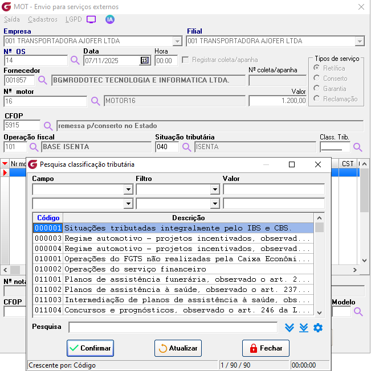Screen dimensions: 371x371
Task: Select Garantia service type
Action: (x=316, y=88)
